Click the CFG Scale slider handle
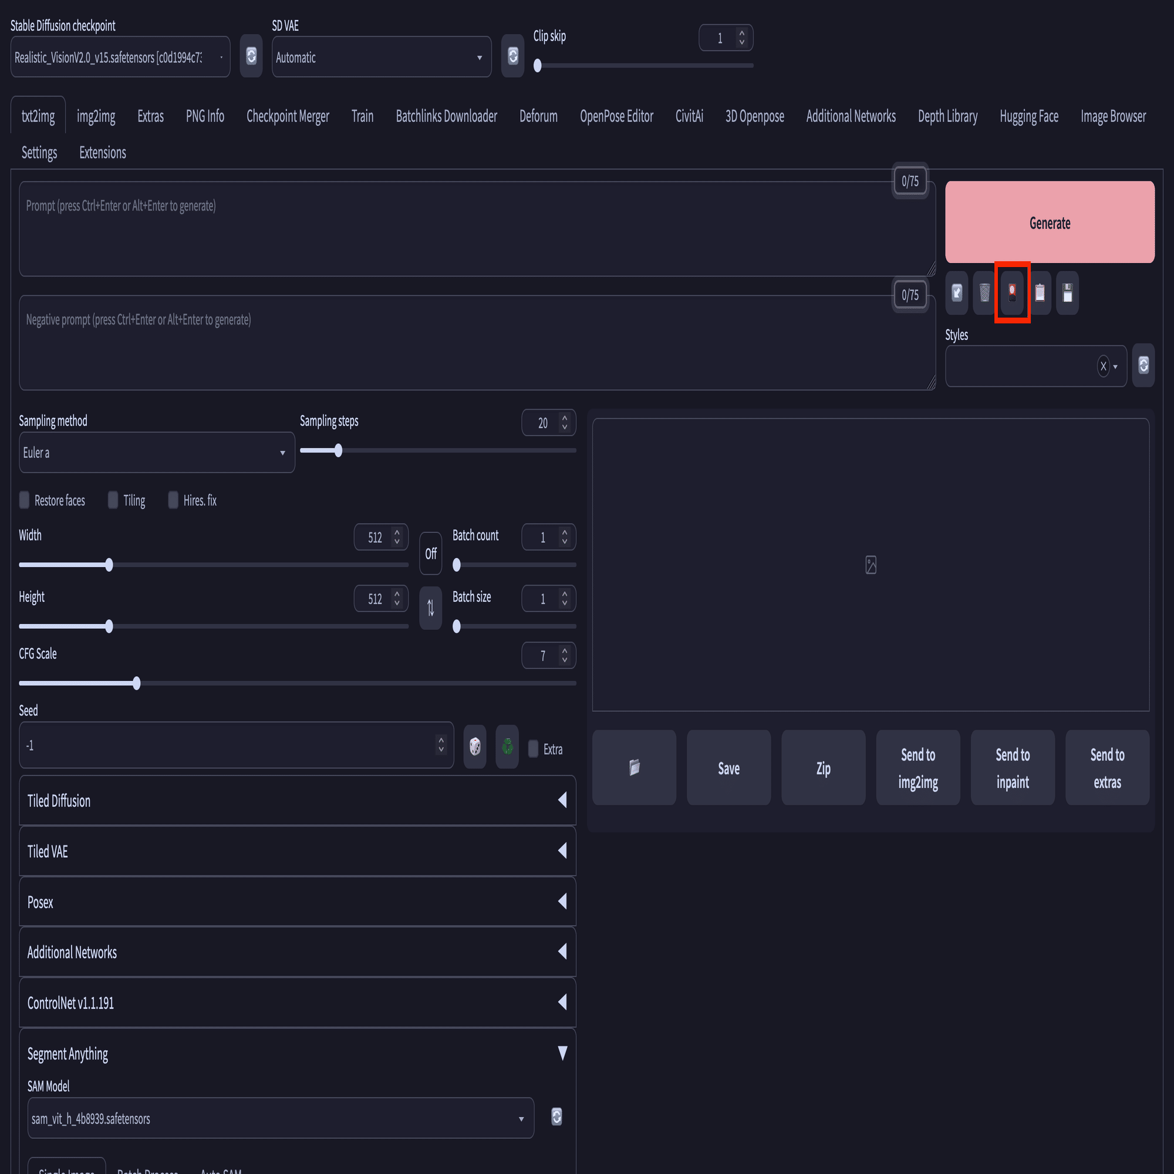The image size is (1174, 1174). click(137, 683)
